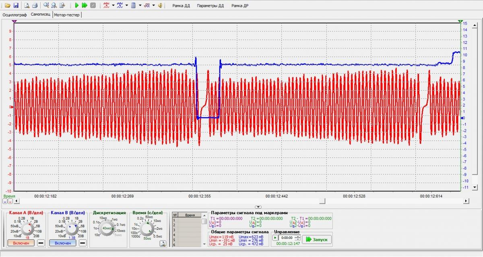Click the double green arrow in toolbar
Screen dimensions: 483x257
[x=85, y=6]
